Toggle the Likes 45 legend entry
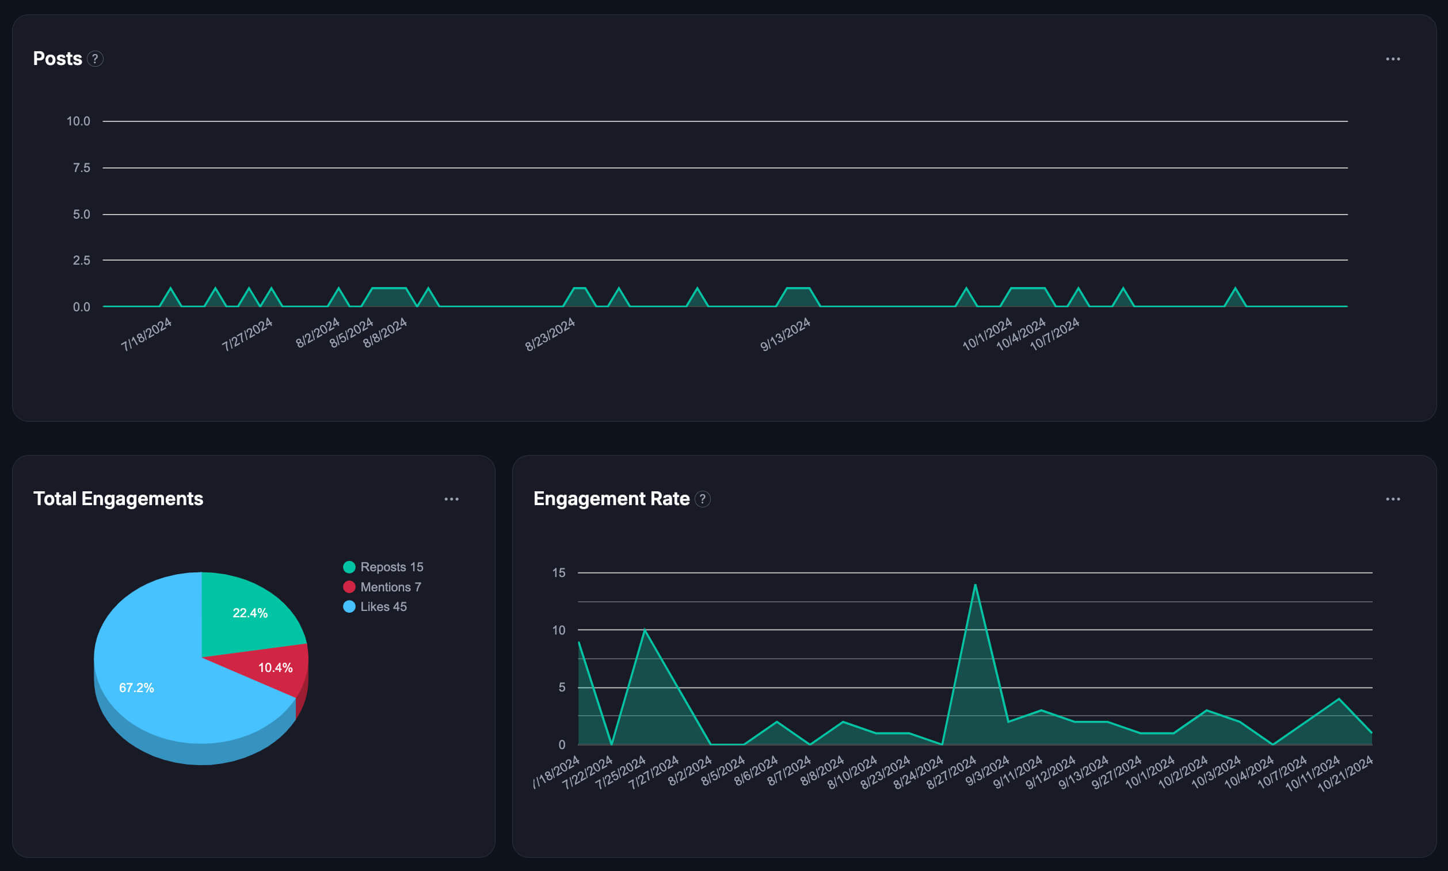 tap(383, 606)
